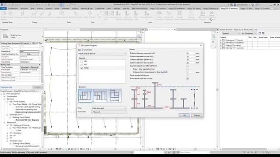
Task: Toggle Draw return wires for circuits
Action: point(188,78)
